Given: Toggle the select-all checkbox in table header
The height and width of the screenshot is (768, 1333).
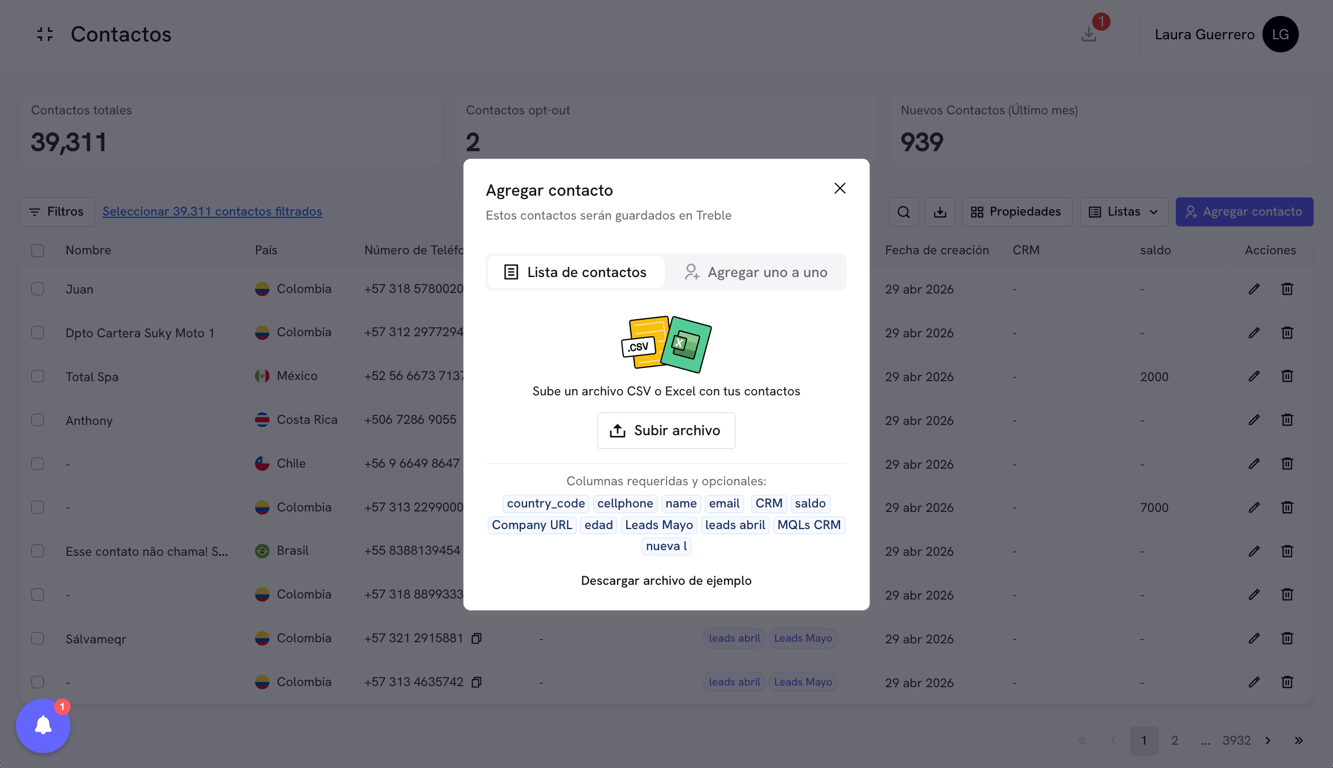Looking at the screenshot, I should coord(38,250).
